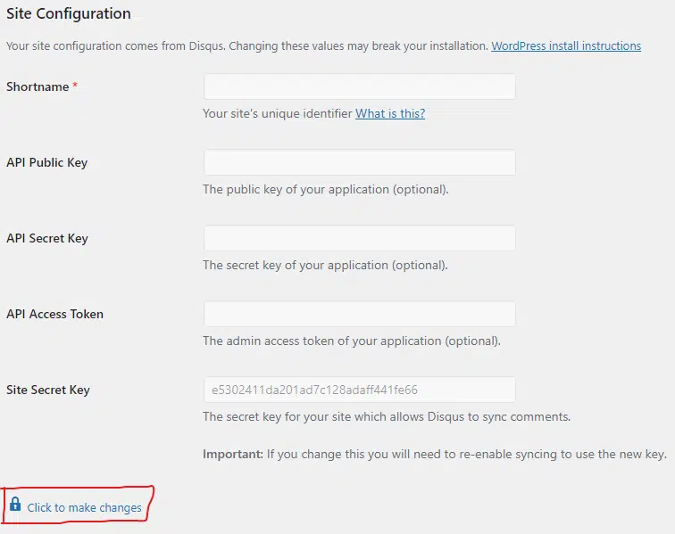Screen dimensions: 675x534
Task: Click the Site Configuration heading
Action: click(69, 13)
